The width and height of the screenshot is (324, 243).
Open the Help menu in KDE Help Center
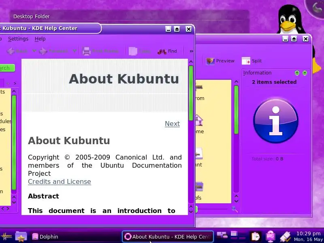click(40, 39)
